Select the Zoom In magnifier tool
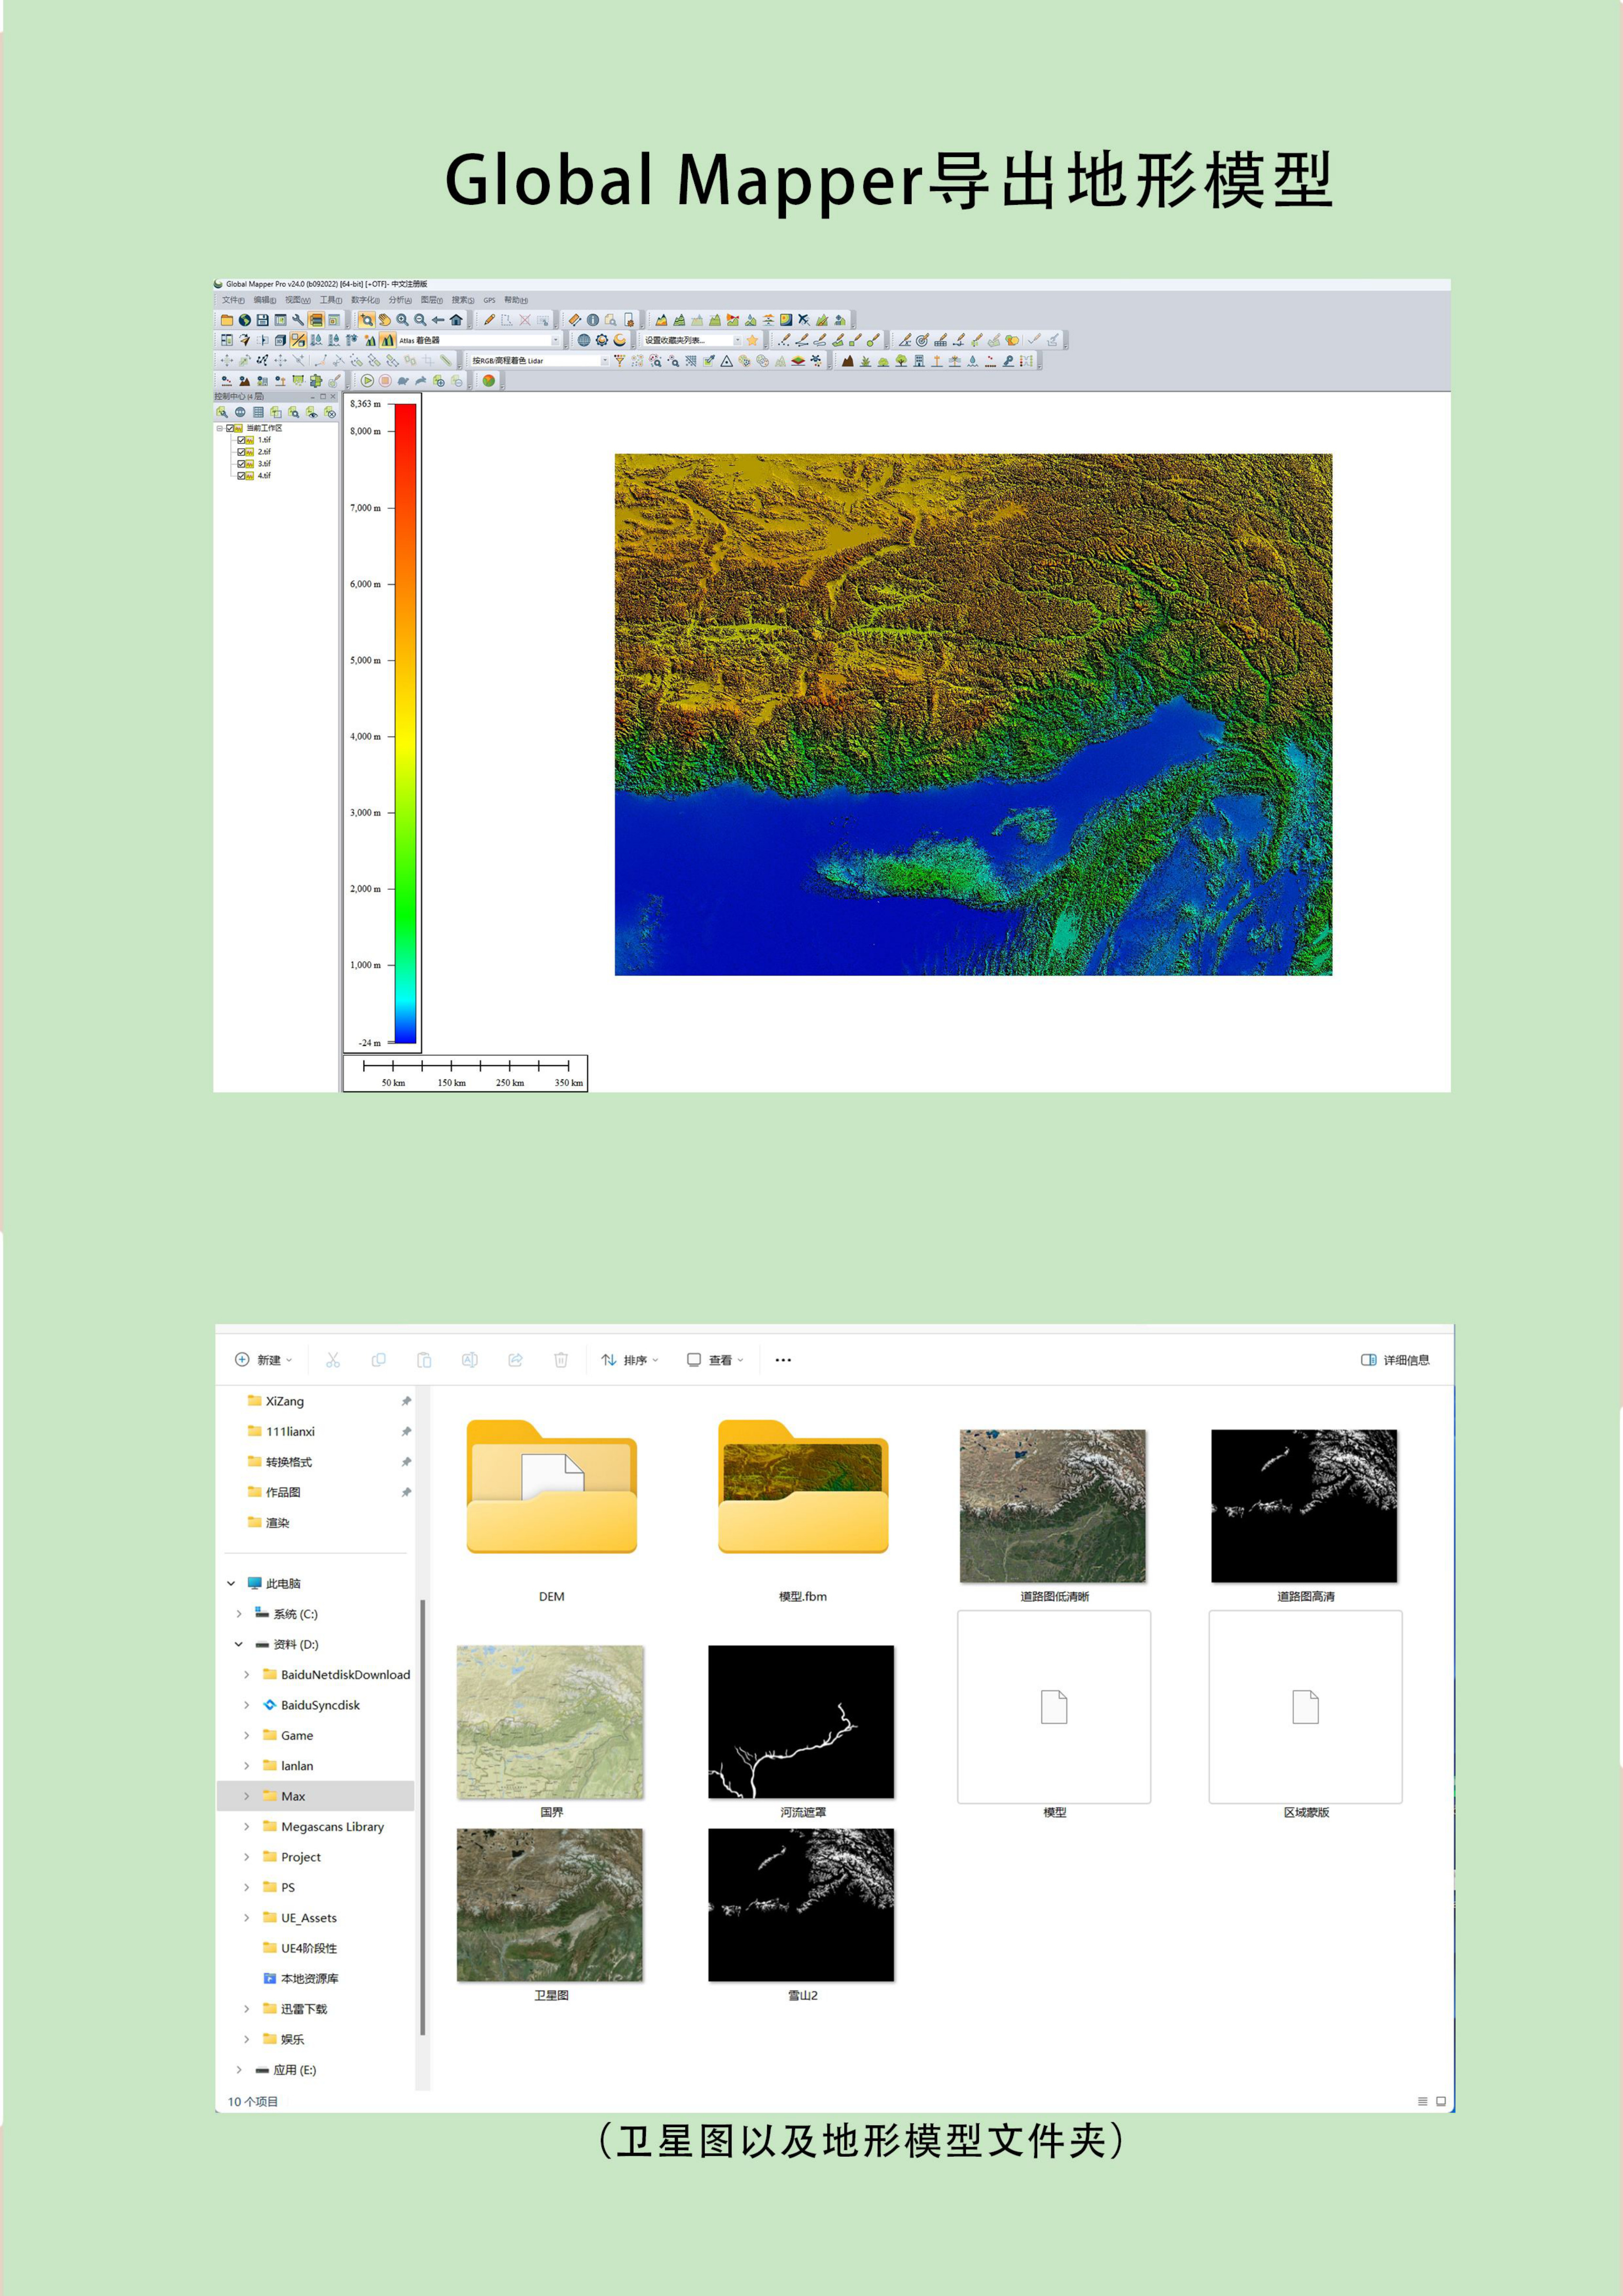The width and height of the screenshot is (1623, 2296). click(402, 320)
